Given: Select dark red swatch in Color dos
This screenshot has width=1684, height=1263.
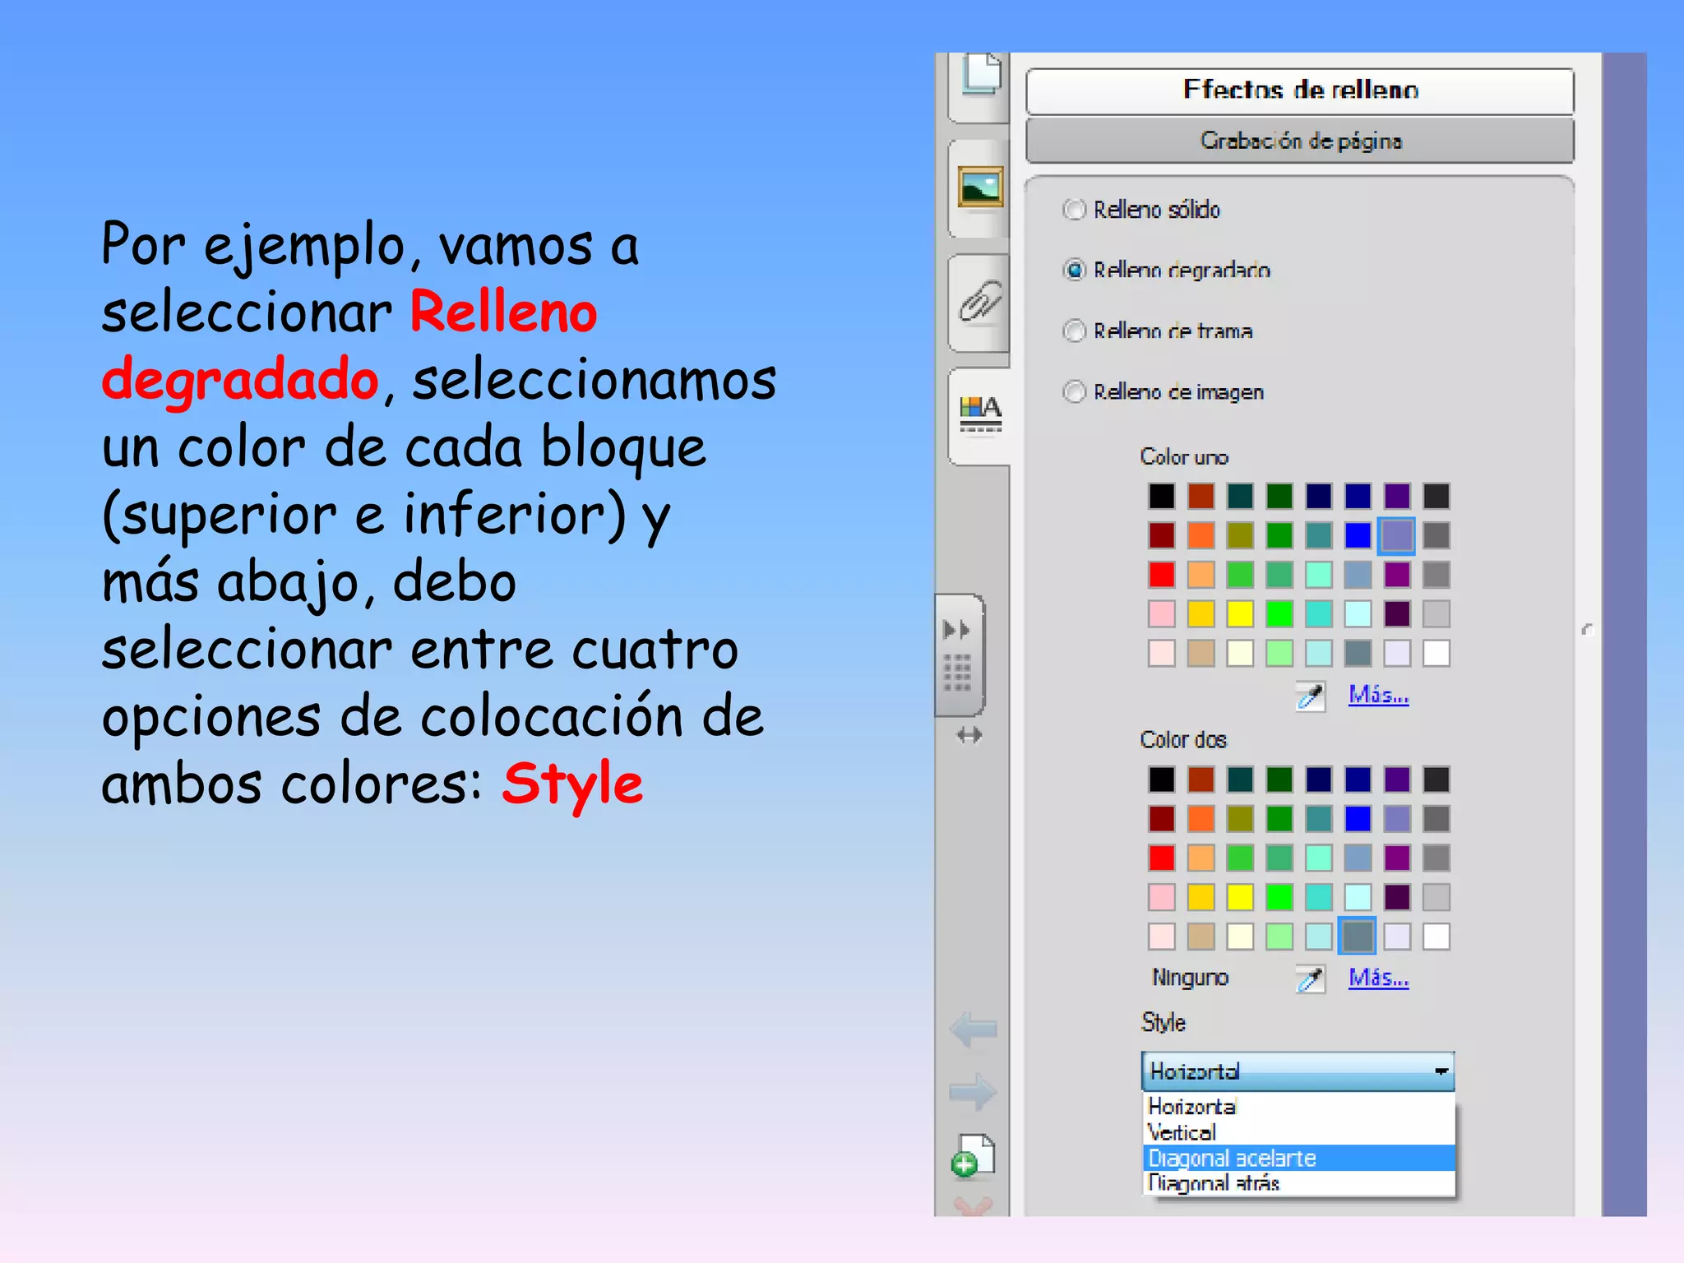Looking at the screenshot, I should coord(1161,818).
